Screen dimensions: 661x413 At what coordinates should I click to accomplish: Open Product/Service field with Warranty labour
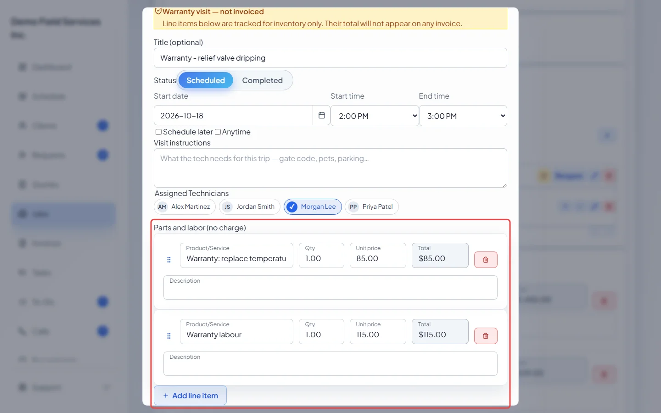236,331
